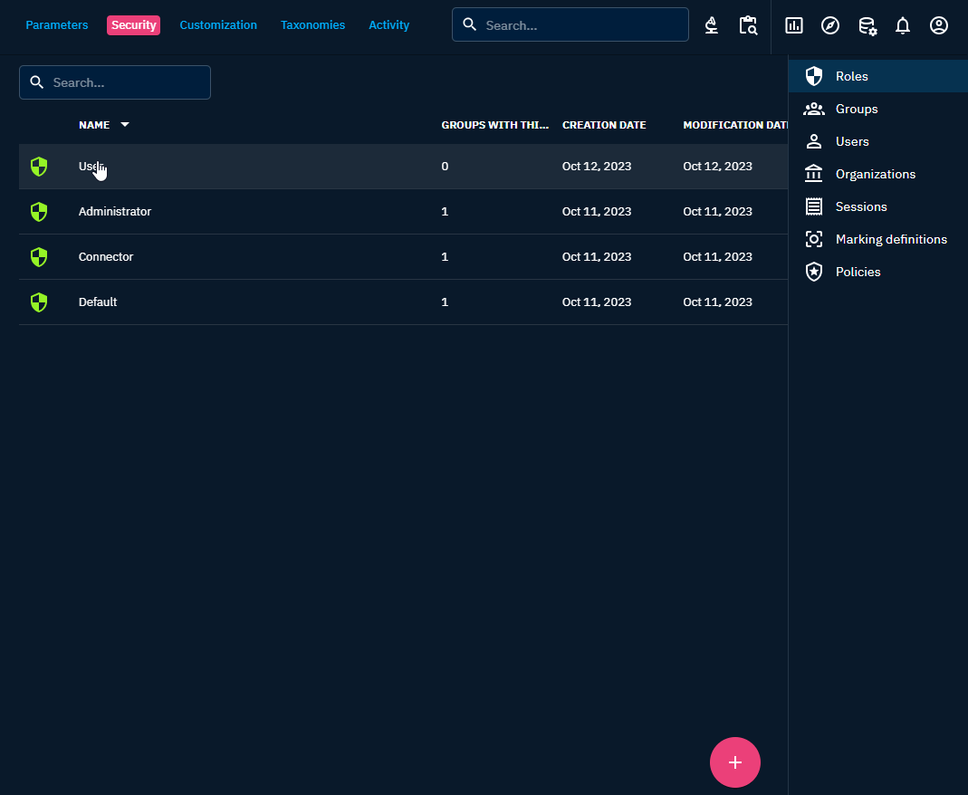Screen dimensions: 968x795
Task: Click the magnifier icon in the roles search box
Action: tap(37, 82)
